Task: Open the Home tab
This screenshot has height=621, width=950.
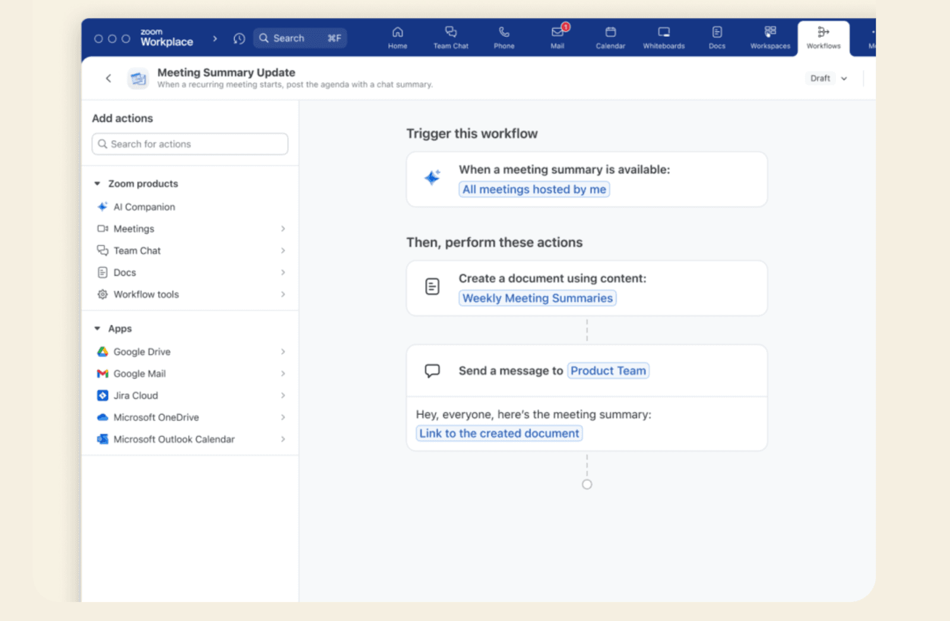Action: [x=397, y=37]
